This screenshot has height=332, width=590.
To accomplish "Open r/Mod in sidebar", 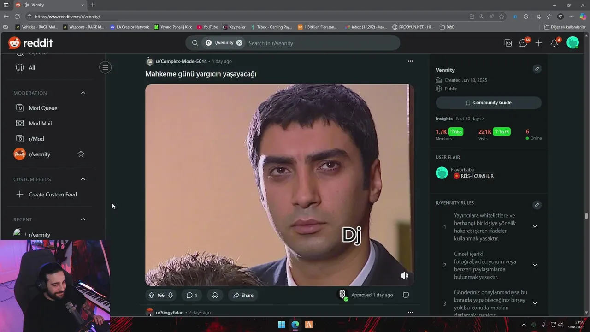I will click(x=36, y=139).
